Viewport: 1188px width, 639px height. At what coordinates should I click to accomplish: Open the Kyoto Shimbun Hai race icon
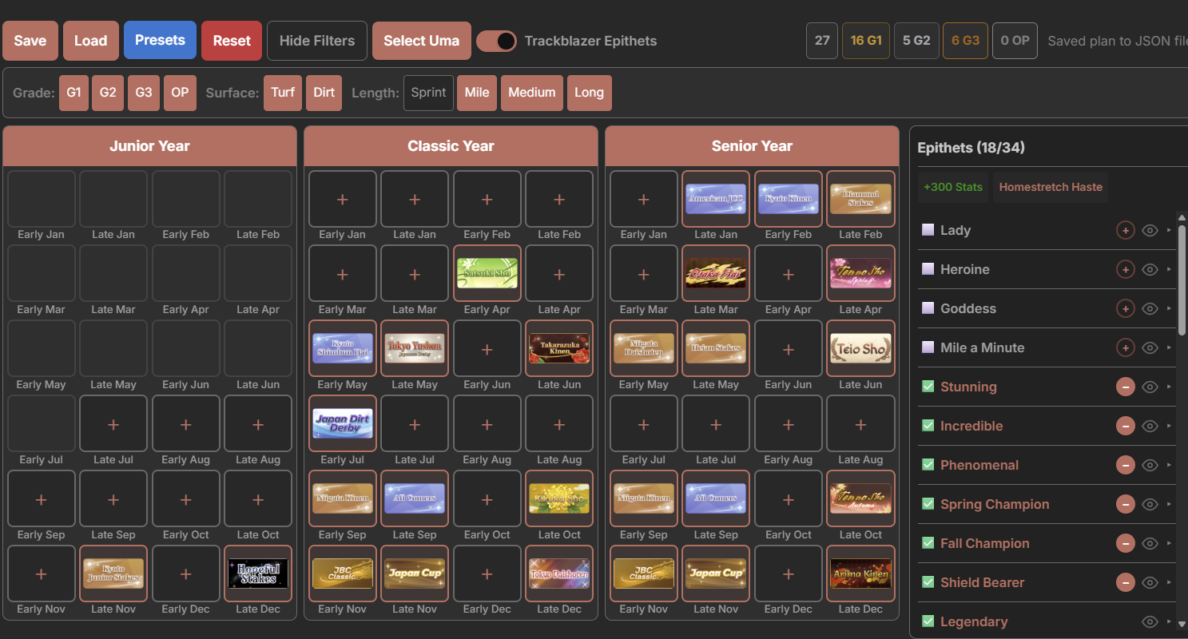[342, 348]
